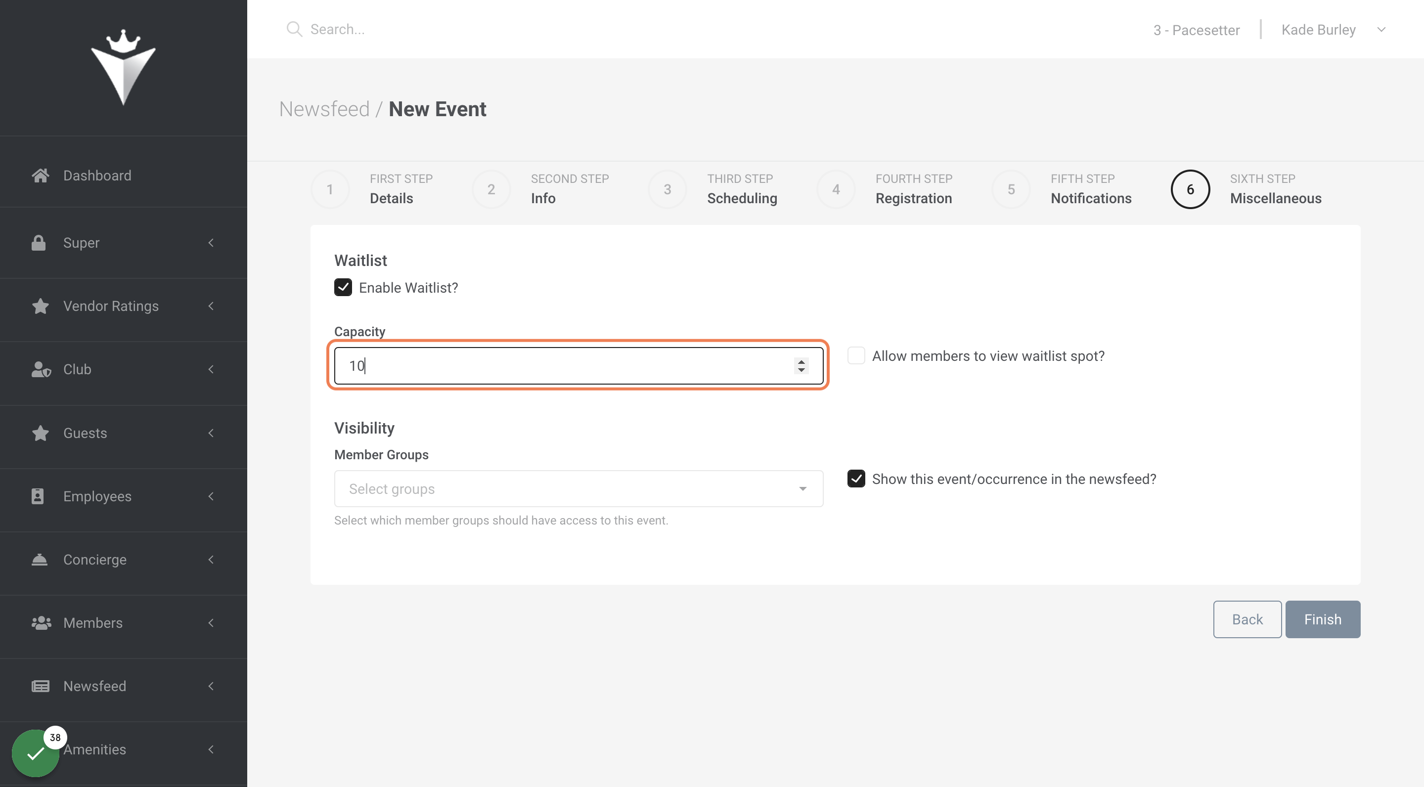
Task: Expand the Employees menu chevron
Action: click(x=211, y=496)
